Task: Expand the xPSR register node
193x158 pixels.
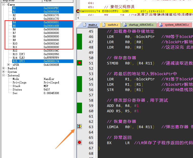Action: pos(8,65)
